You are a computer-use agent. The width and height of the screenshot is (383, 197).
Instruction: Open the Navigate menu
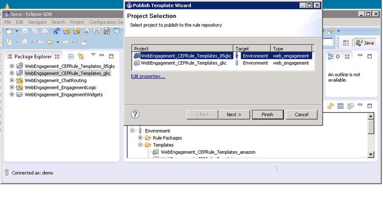[x=37, y=22]
